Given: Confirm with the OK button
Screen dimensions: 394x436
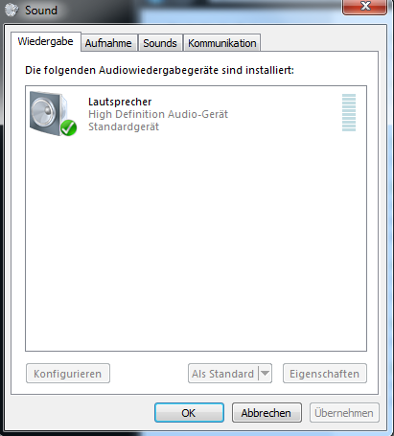Looking at the screenshot, I should click(189, 413).
